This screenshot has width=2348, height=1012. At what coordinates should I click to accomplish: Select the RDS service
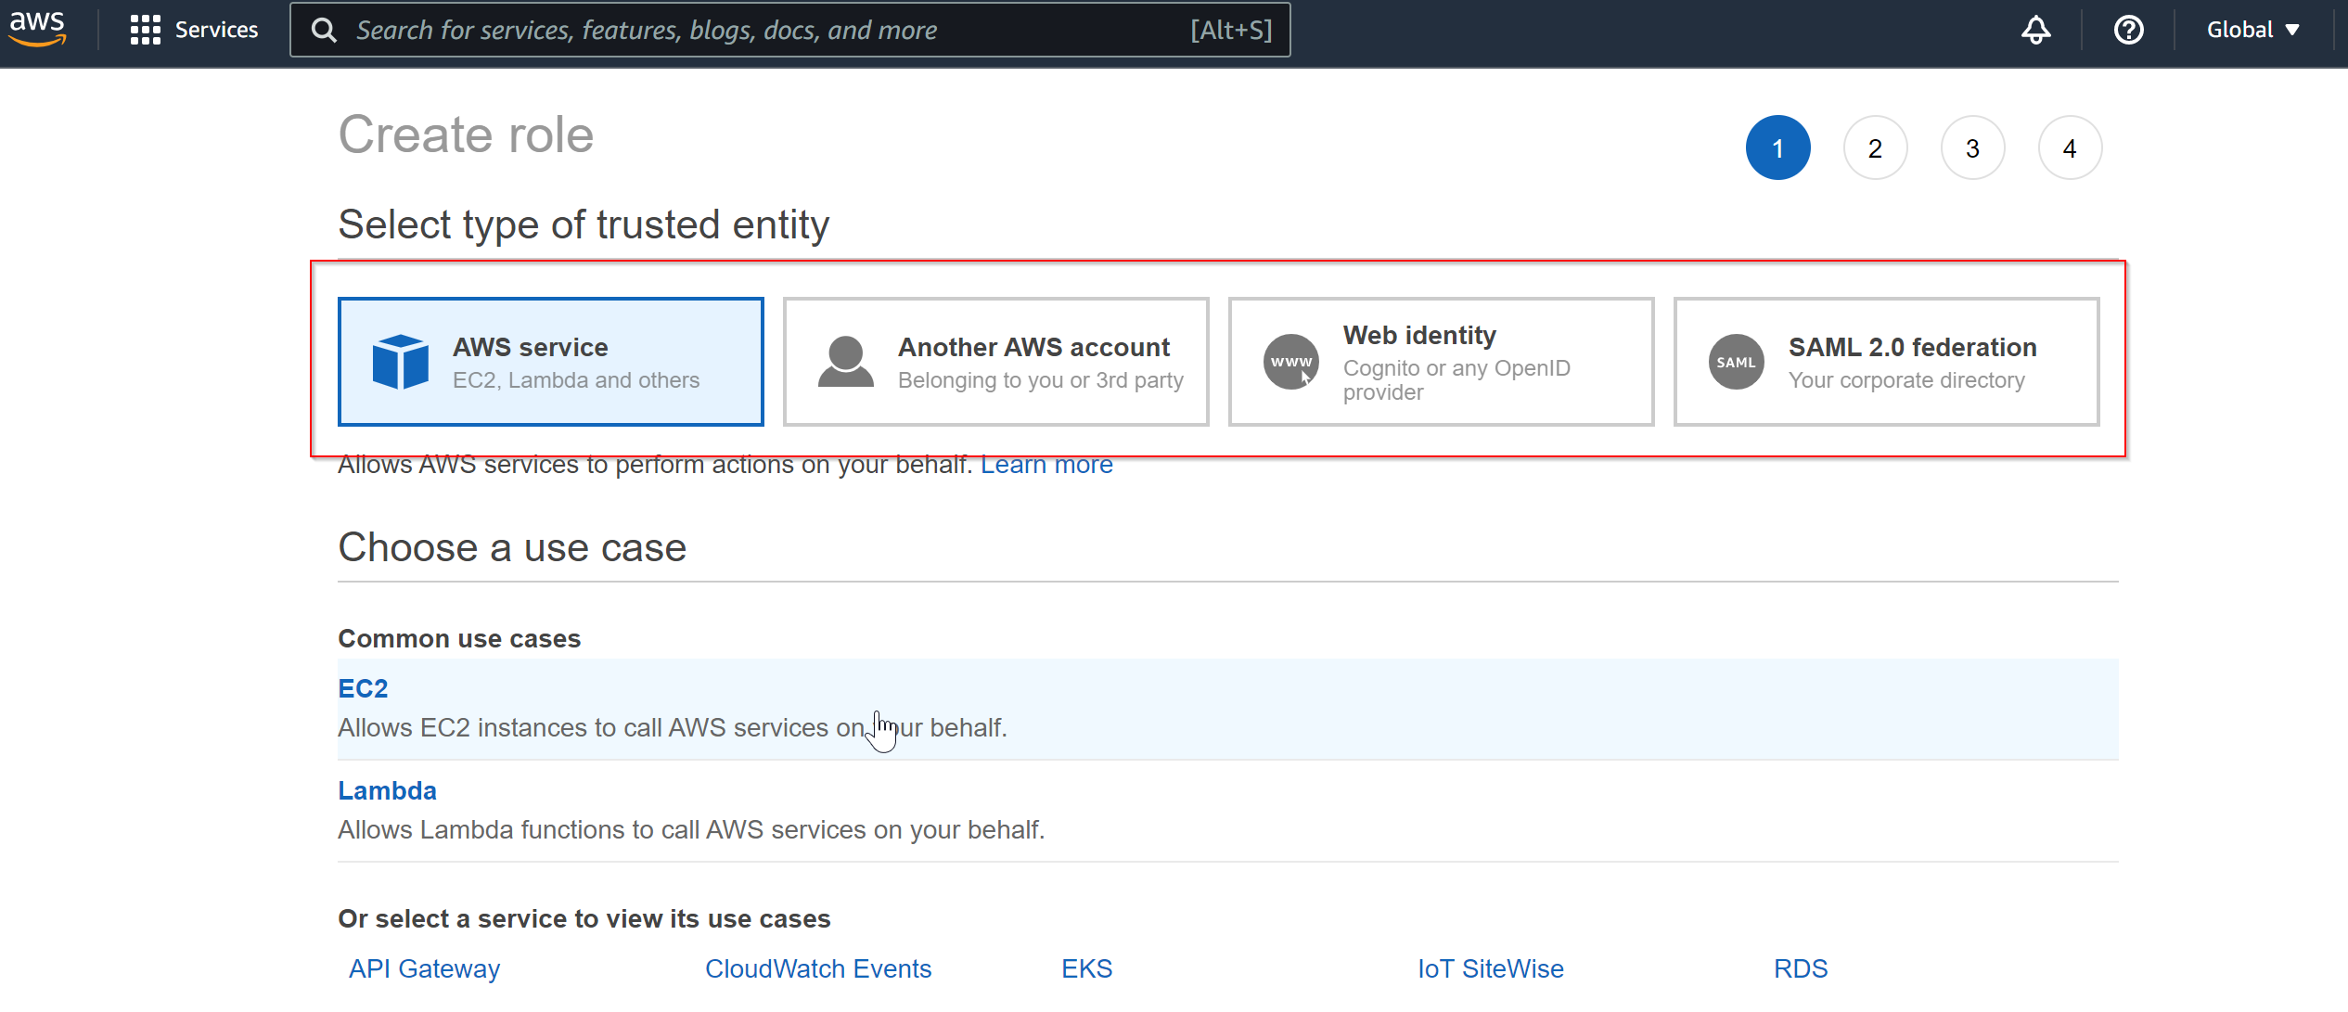1801,968
